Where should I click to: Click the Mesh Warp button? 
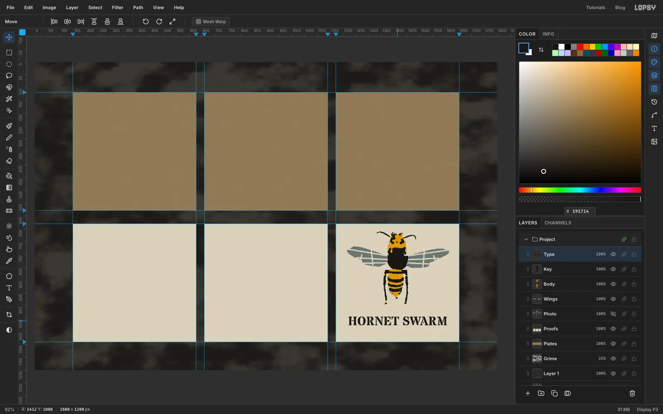click(x=211, y=22)
